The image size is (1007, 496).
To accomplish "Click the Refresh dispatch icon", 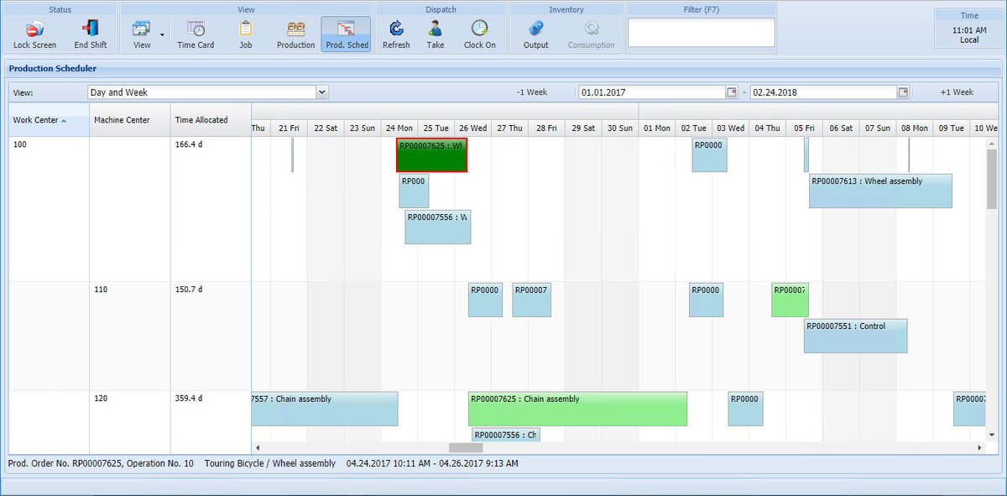I will click(396, 34).
